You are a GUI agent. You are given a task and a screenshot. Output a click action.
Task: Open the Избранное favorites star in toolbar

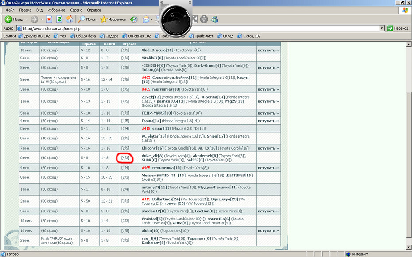point(113,19)
